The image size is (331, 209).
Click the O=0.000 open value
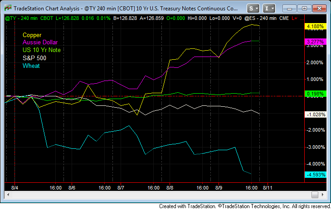(175, 19)
